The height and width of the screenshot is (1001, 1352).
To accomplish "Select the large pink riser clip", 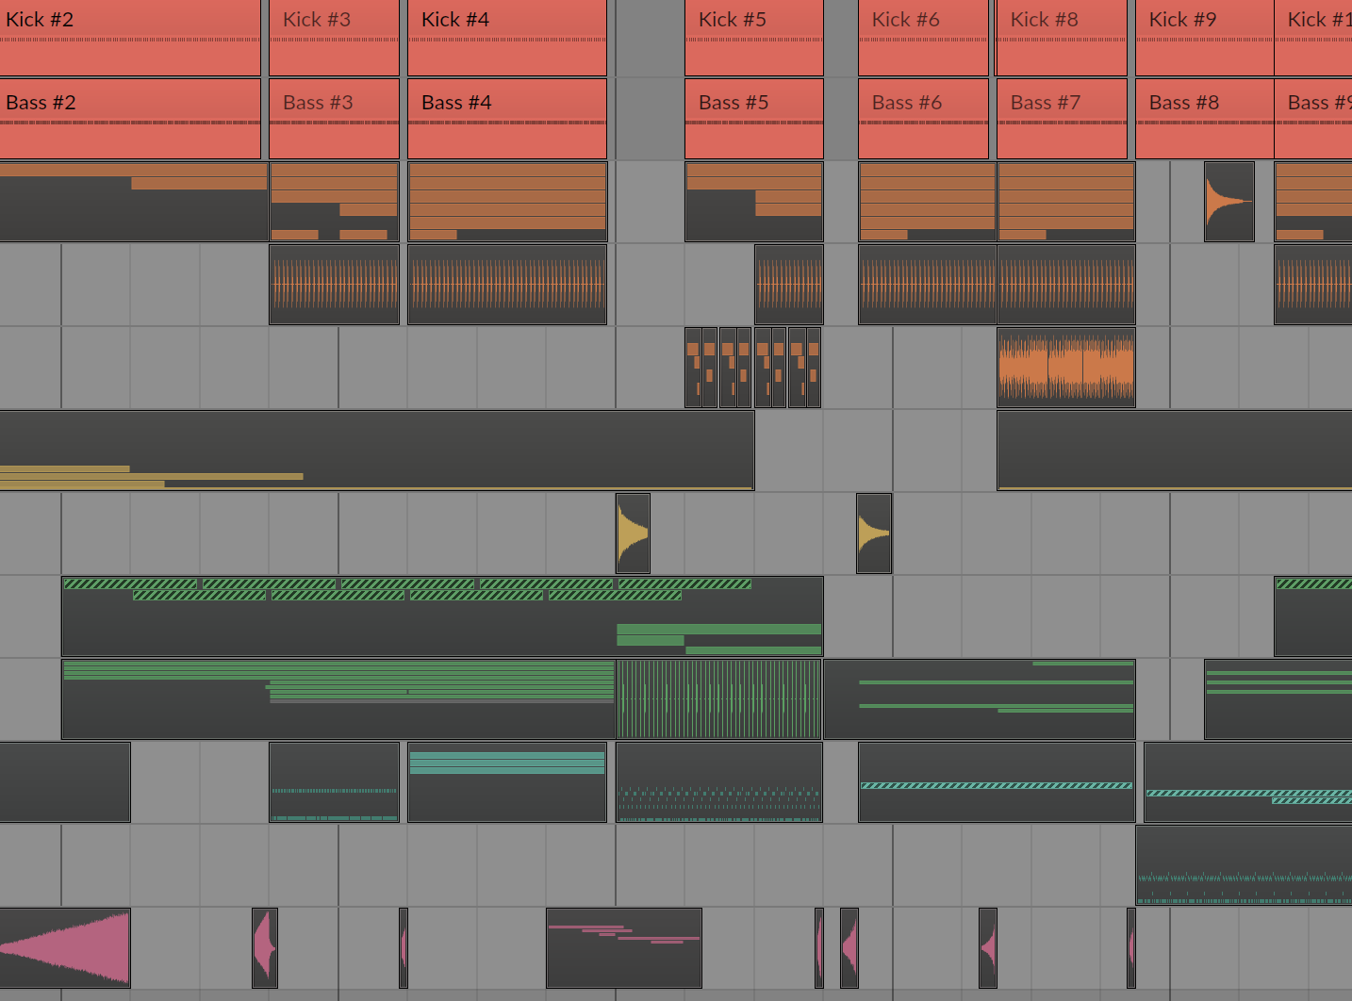I will coord(65,948).
